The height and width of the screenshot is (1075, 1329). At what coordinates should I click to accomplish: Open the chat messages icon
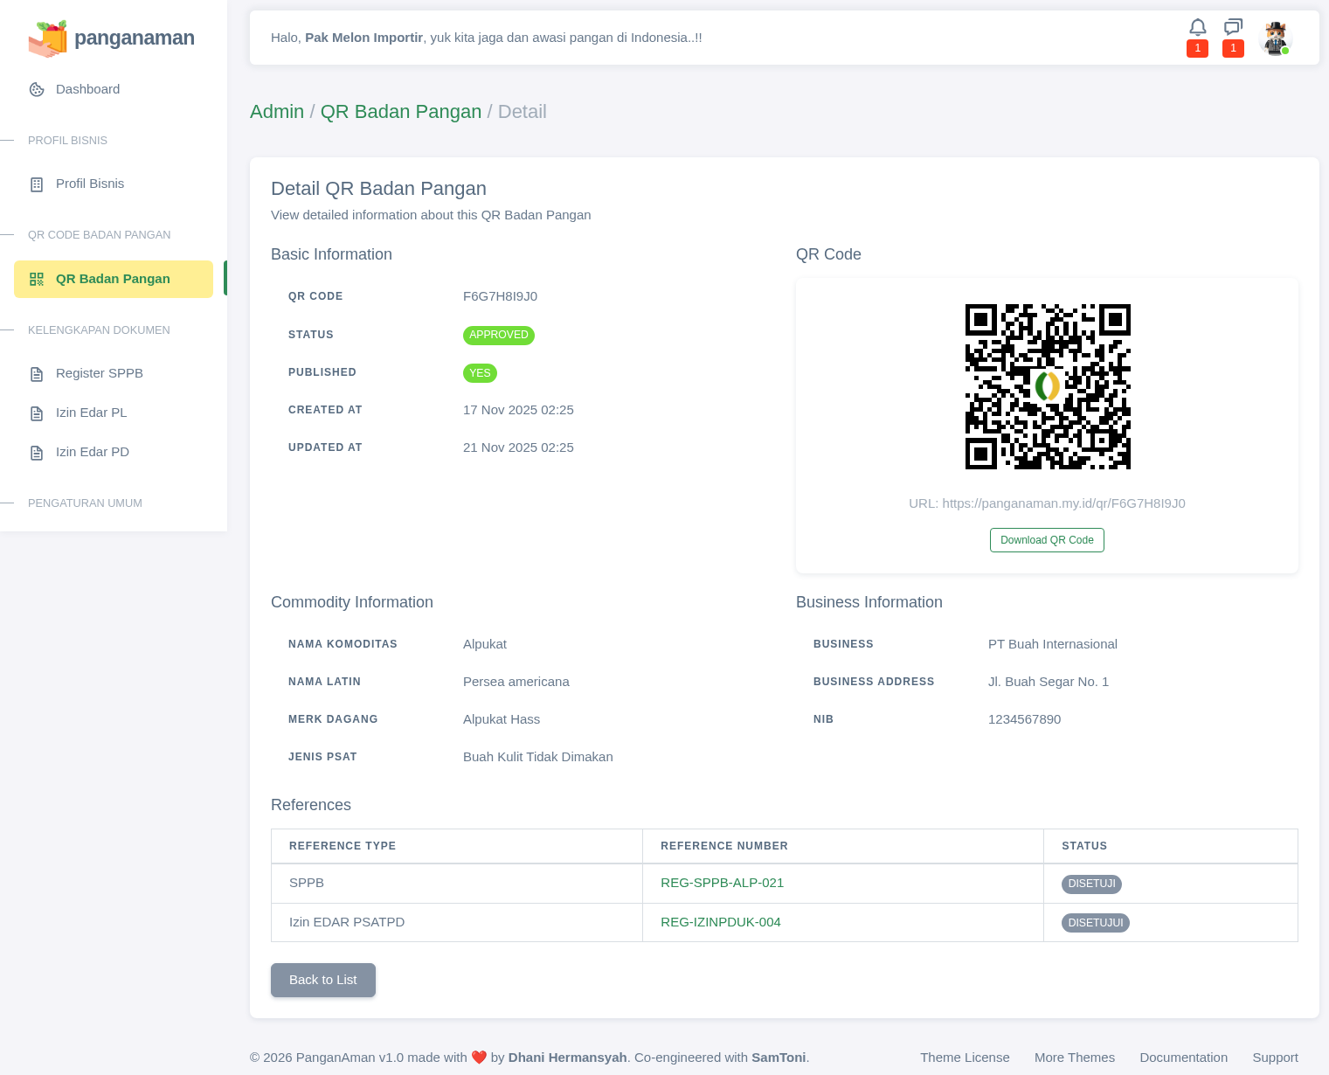(x=1233, y=27)
